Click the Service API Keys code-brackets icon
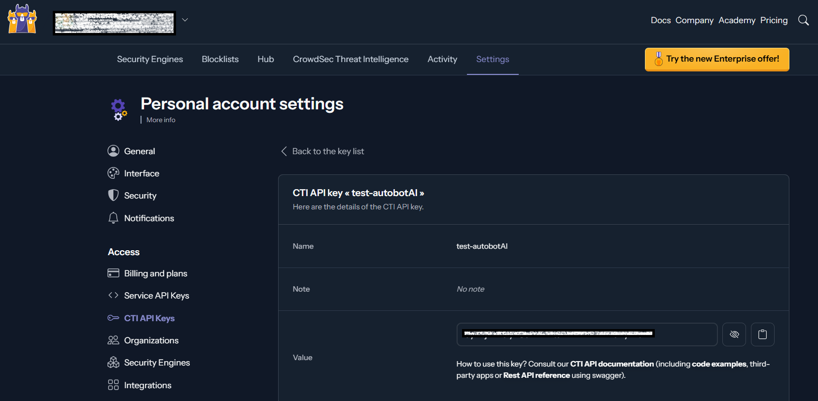Viewport: 818px width, 401px height. coord(113,295)
